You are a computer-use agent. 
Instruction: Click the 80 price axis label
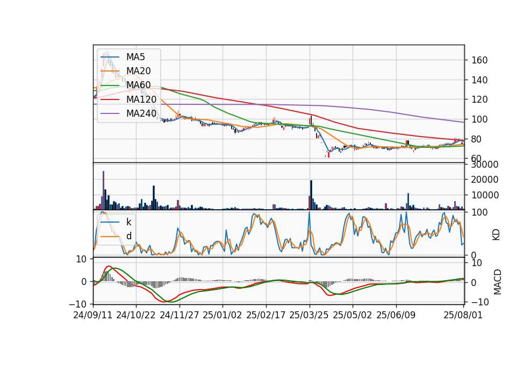[x=477, y=139]
